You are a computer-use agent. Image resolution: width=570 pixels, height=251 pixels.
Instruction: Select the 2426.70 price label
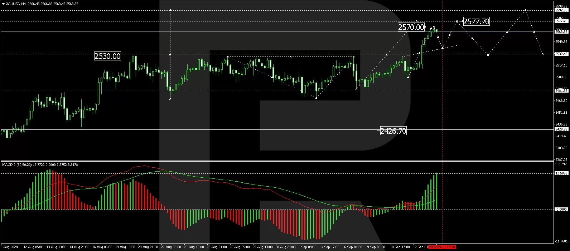[393, 131]
